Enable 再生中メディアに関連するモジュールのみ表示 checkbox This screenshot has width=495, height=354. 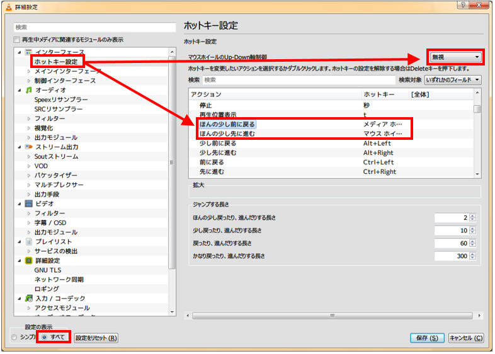[x=17, y=40]
